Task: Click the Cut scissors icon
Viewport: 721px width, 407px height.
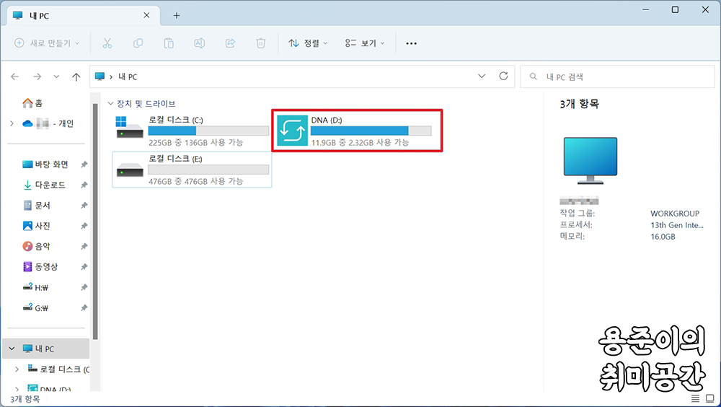Action: [x=107, y=43]
